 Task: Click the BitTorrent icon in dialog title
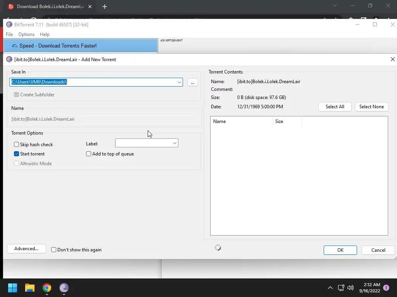[9, 59]
